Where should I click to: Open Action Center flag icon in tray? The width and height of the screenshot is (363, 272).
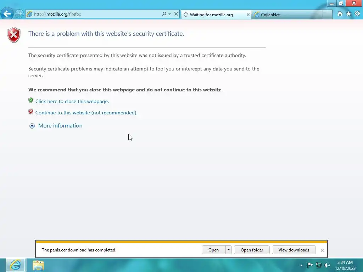coord(310,265)
